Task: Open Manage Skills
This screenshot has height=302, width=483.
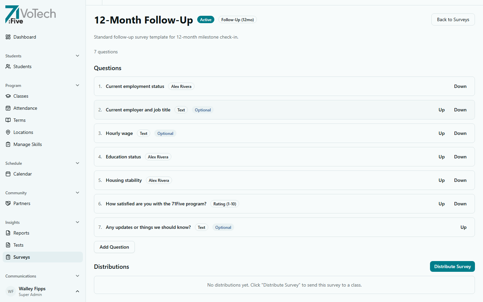Action: tap(28, 144)
